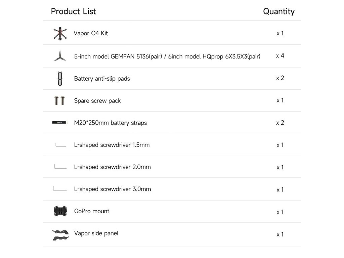Click the 3.0mm L-shaped screwdriver icon
Image resolution: width=344 pixels, height=258 pixels.
(59, 189)
